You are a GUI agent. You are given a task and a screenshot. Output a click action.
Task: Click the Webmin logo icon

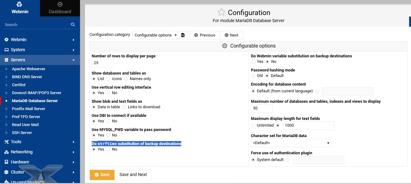(20, 4)
